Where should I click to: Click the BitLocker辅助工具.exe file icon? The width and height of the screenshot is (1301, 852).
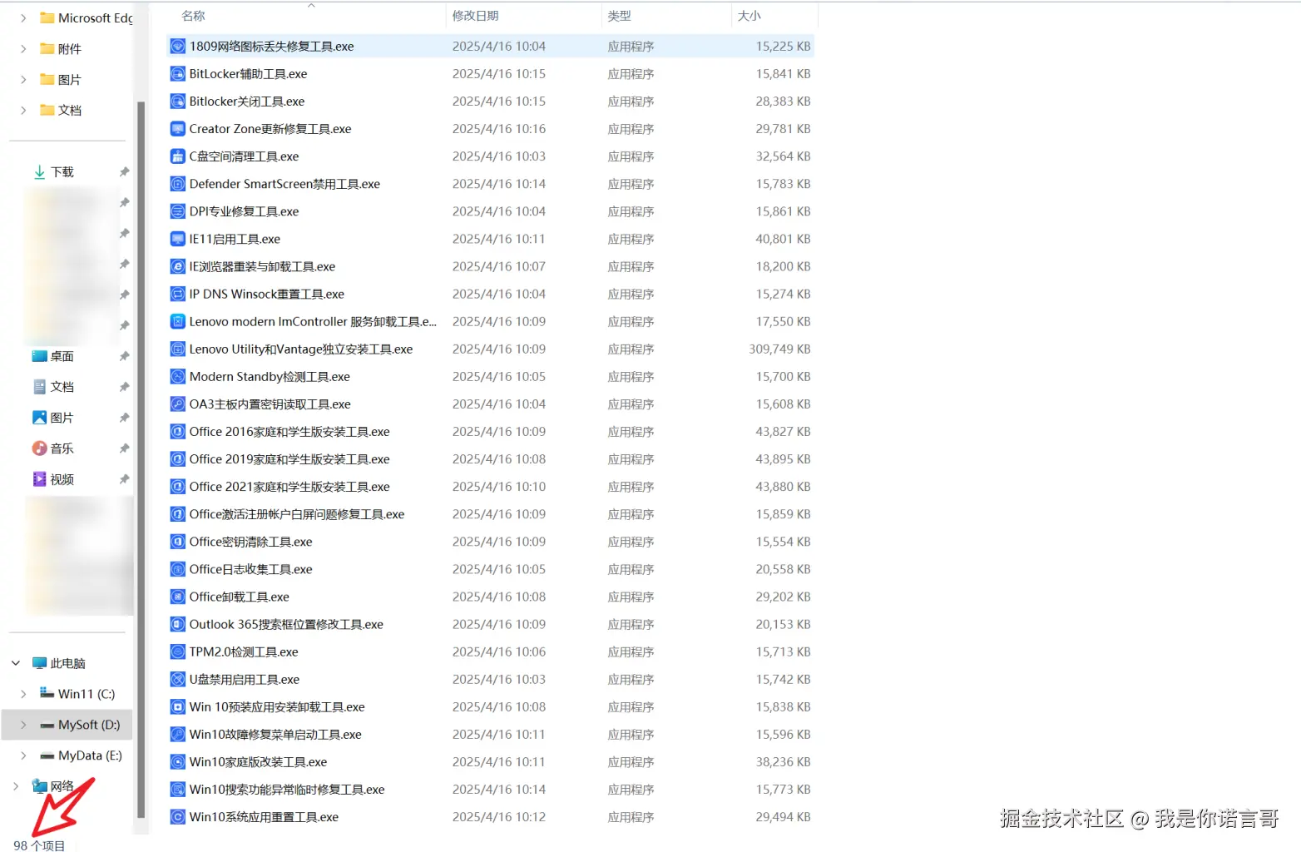tap(177, 74)
